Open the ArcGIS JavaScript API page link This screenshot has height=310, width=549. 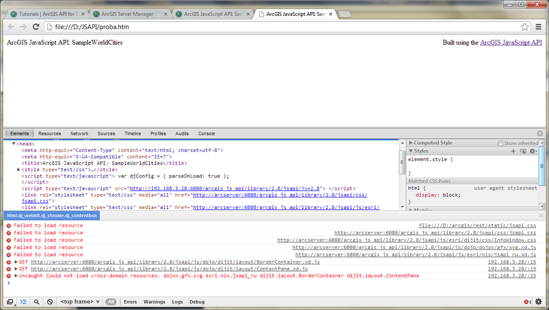(x=511, y=42)
